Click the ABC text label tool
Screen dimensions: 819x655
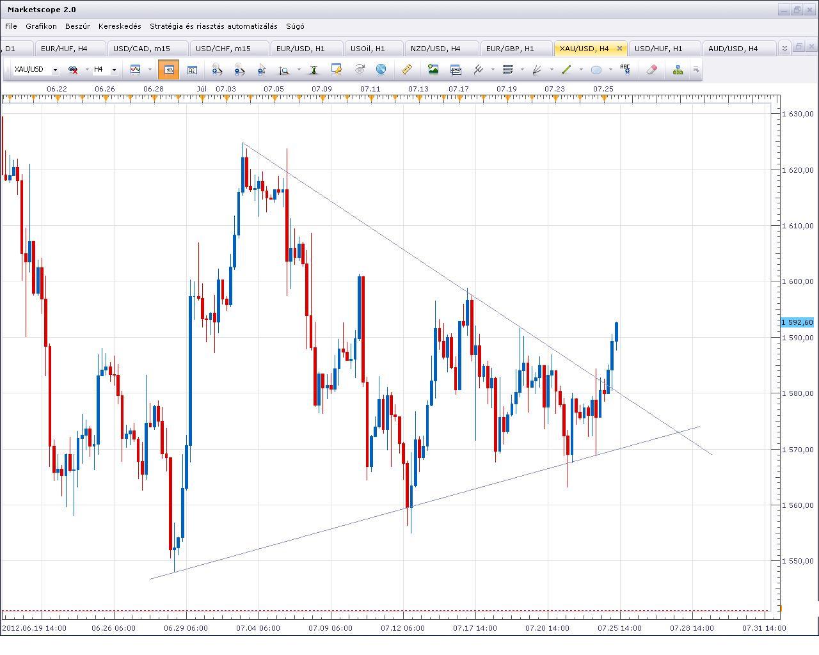tap(625, 69)
